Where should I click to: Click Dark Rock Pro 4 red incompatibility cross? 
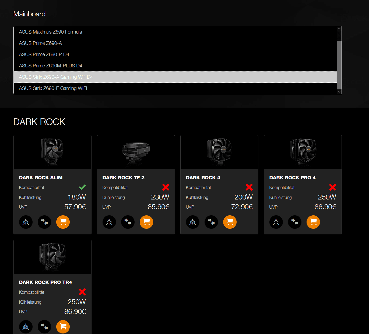click(333, 187)
